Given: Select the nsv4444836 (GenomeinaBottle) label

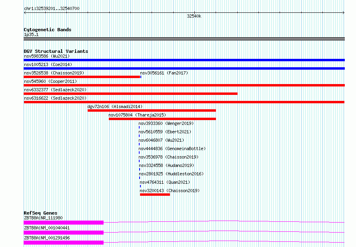Looking at the screenshot, I should pos(172,149).
